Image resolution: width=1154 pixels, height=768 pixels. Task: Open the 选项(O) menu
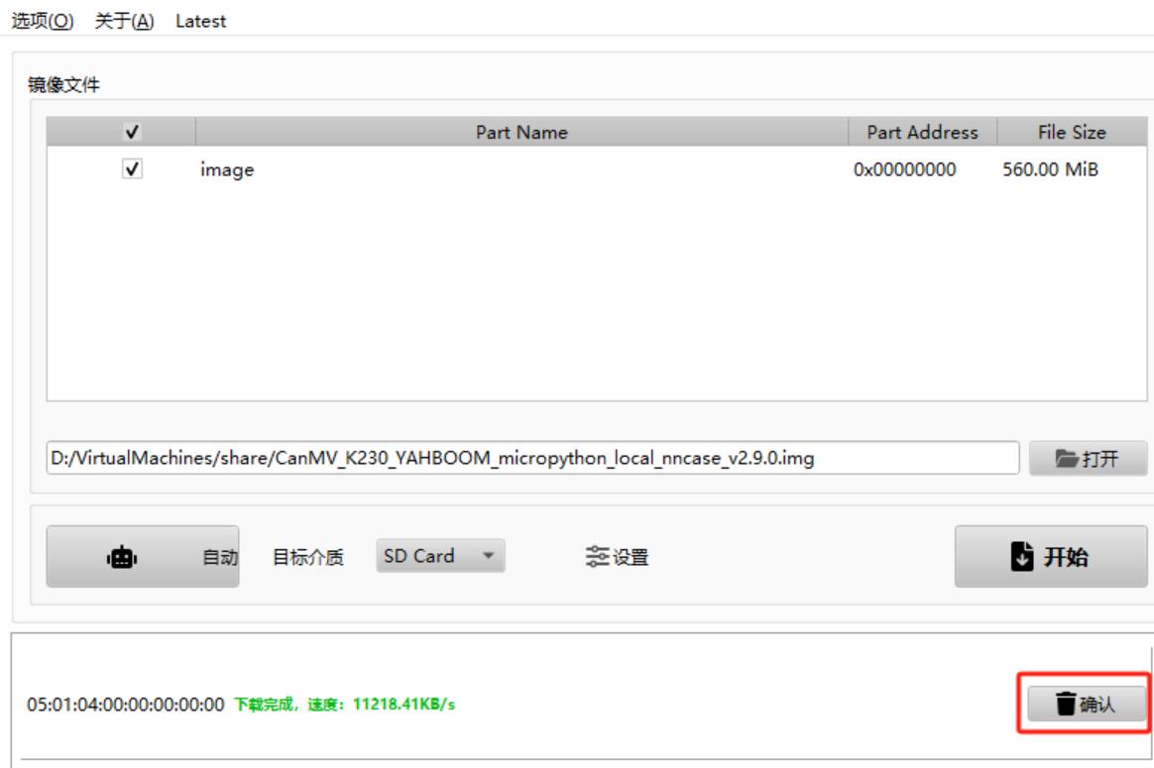coord(43,21)
